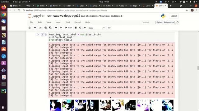This screenshot has width=199, height=111.
Task: Open the File menu
Action: 31,22
